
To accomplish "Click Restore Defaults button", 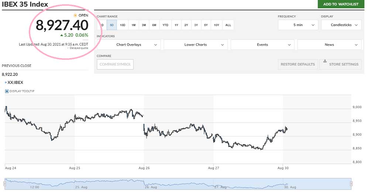I will click(x=298, y=64).
